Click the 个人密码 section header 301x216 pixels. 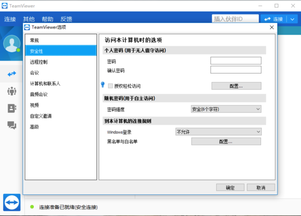coord(184,50)
